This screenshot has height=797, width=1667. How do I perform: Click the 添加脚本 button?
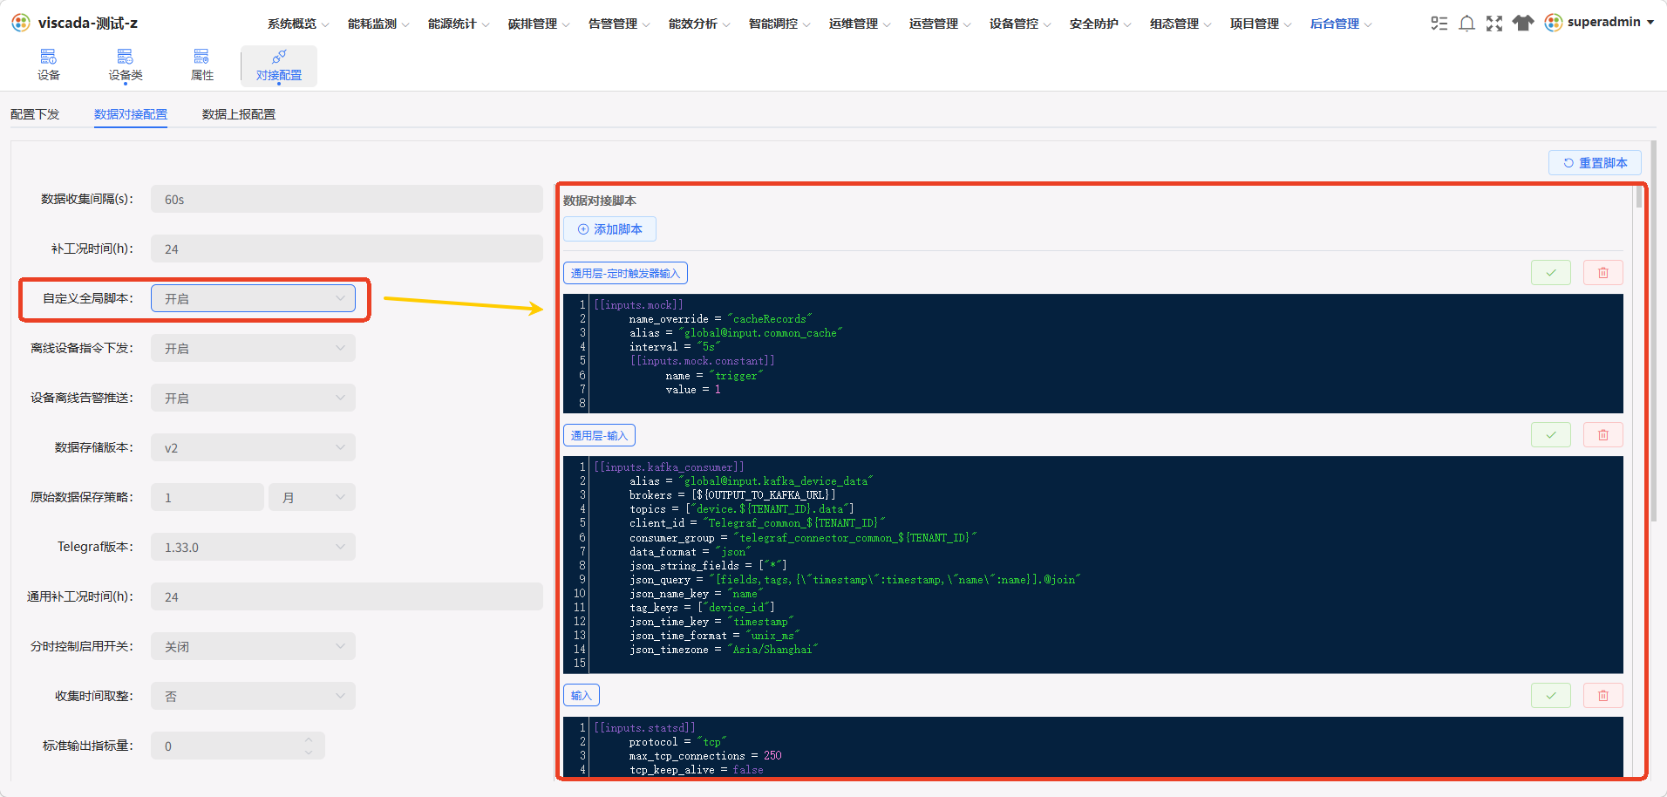[x=609, y=229]
